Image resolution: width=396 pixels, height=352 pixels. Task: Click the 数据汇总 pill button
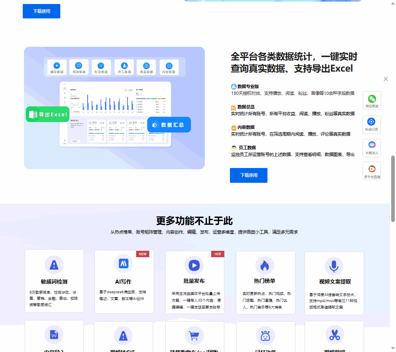click(169, 125)
